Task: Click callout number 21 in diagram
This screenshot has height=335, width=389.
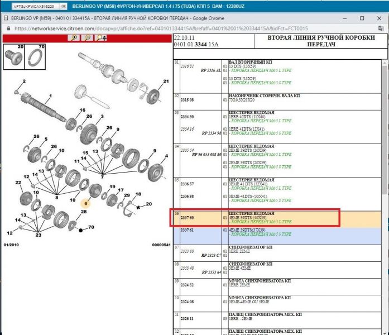Action: click(x=165, y=82)
